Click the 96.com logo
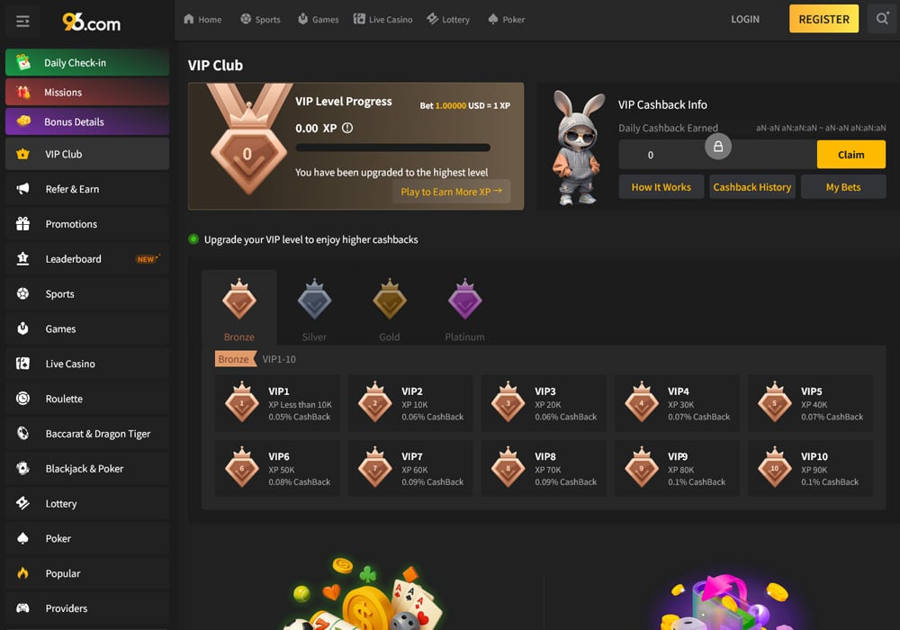Screen dimensions: 900x630 (92, 22)
